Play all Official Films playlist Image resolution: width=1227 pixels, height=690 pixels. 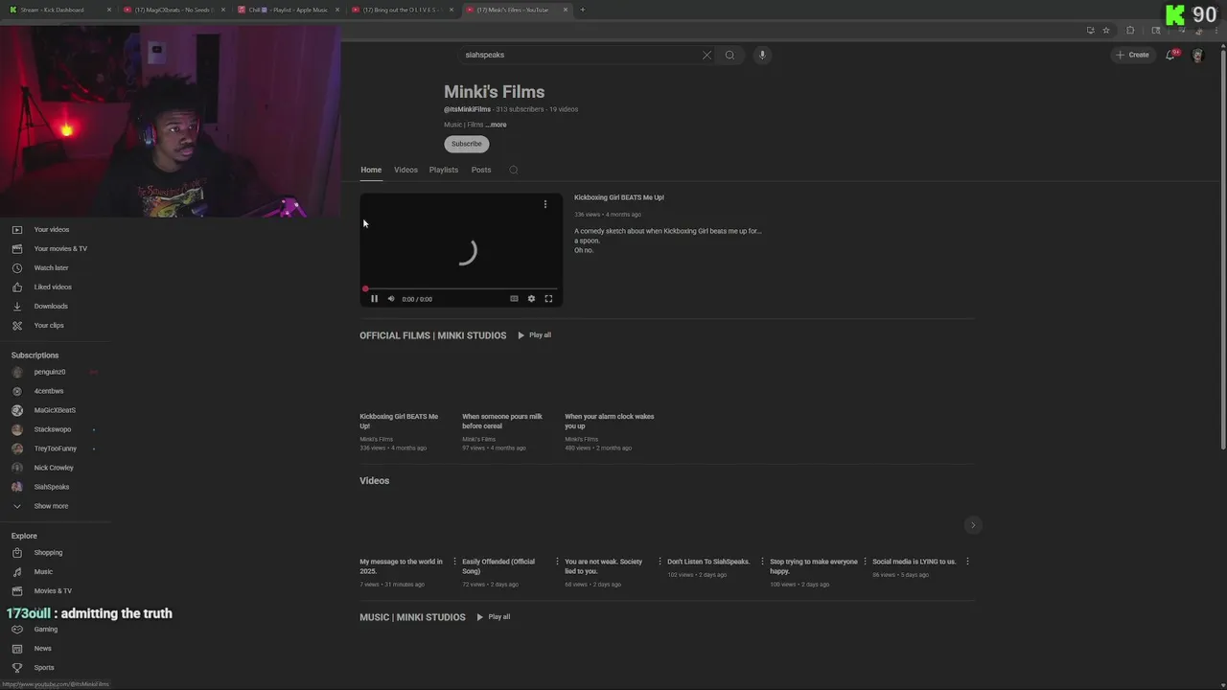534,335
